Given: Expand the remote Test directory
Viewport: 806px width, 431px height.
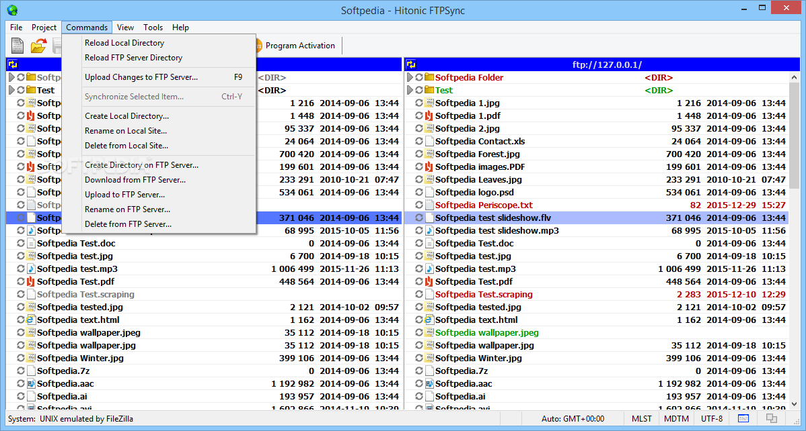Looking at the screenshot, I should (x=410, y=91).
